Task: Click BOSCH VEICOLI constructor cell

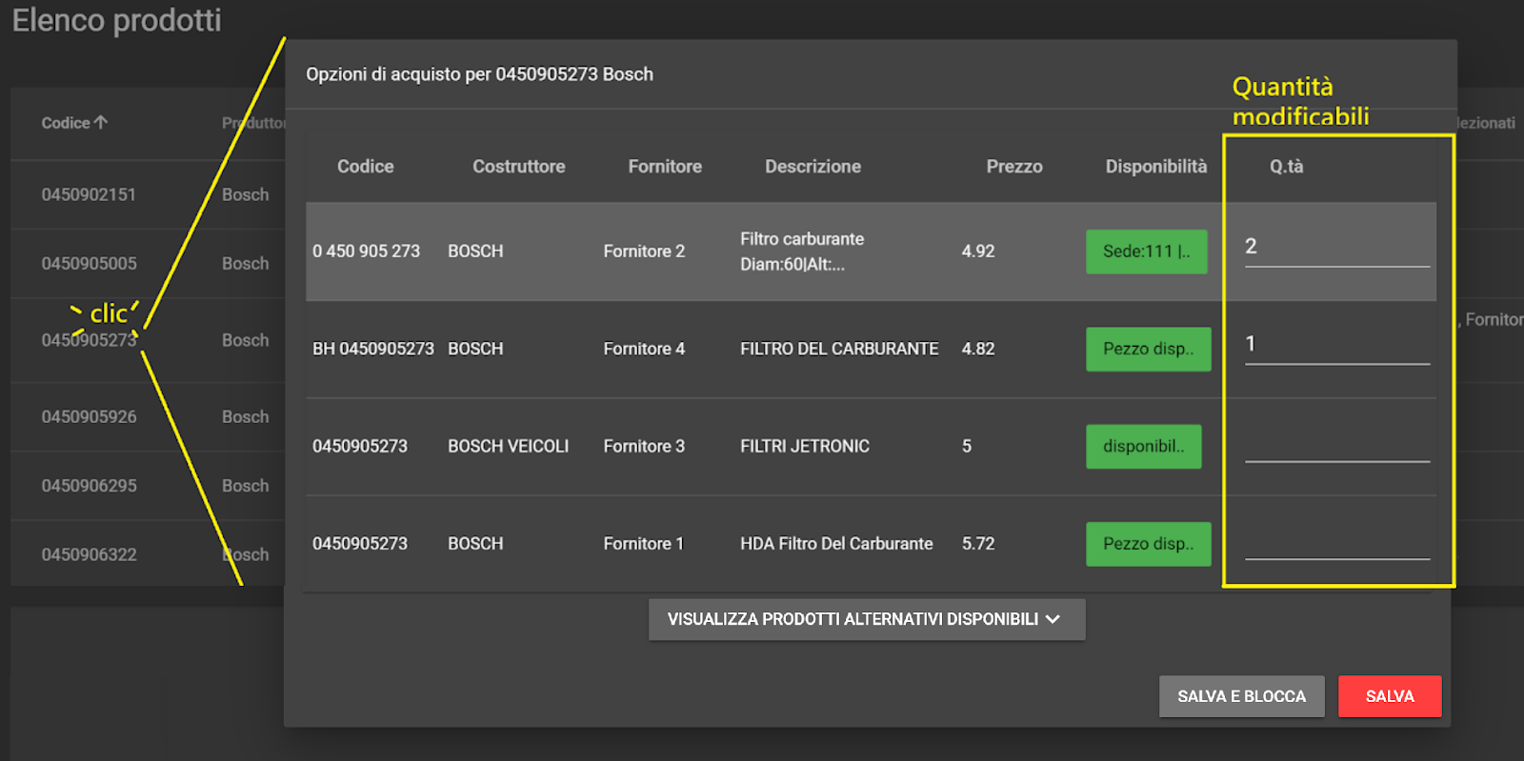Action: [509, 446]
